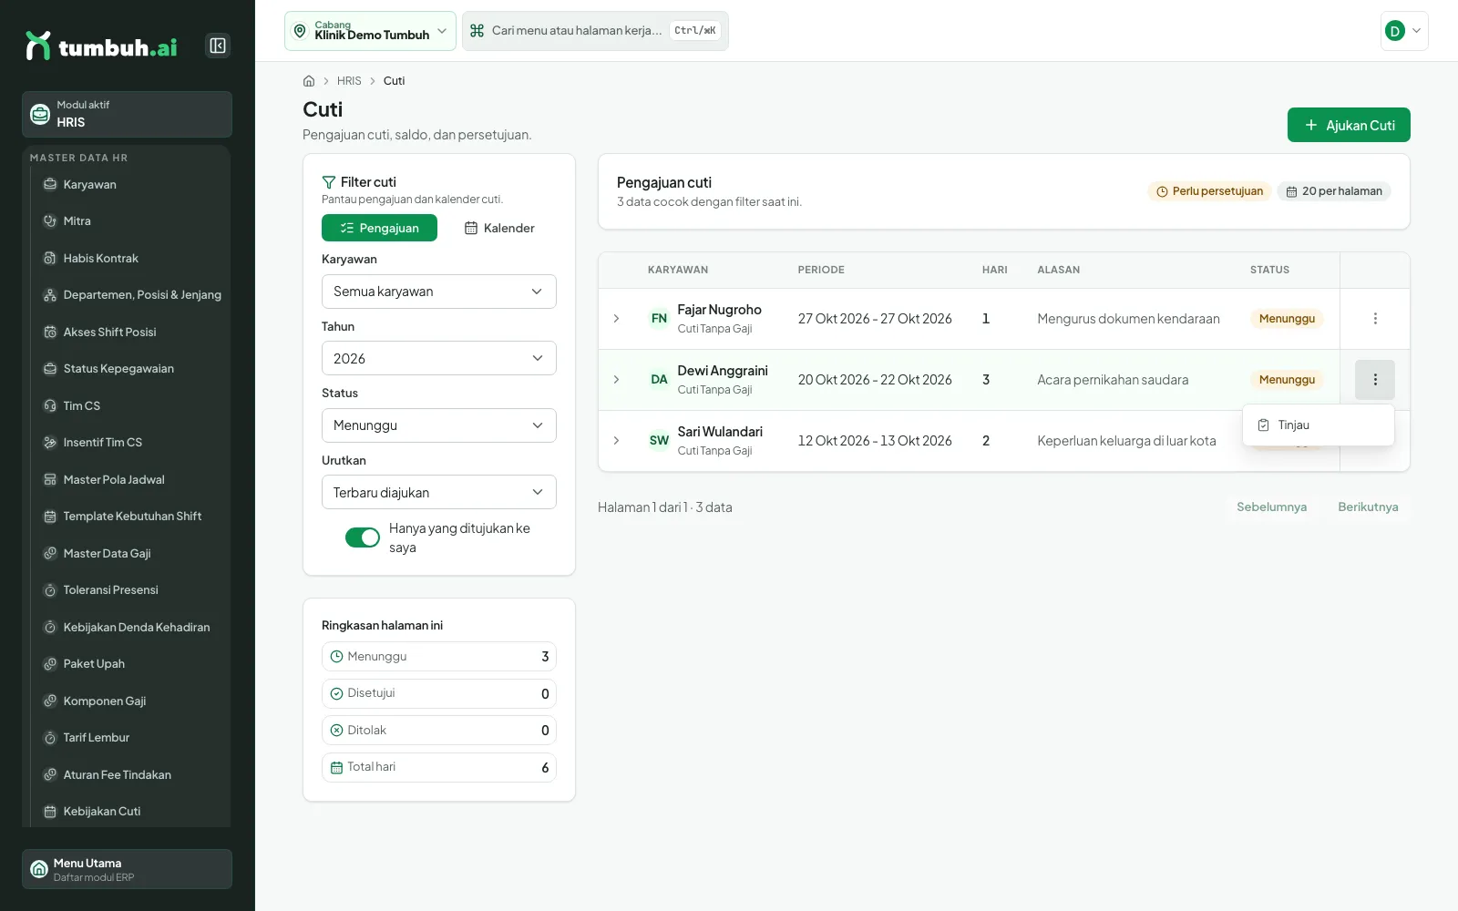Click the Tarif Lembur icon

pyautogui.click(x=50, y=738)
